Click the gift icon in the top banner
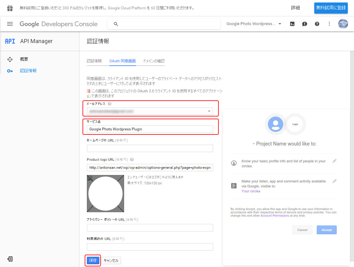 (x=10, y=8)
